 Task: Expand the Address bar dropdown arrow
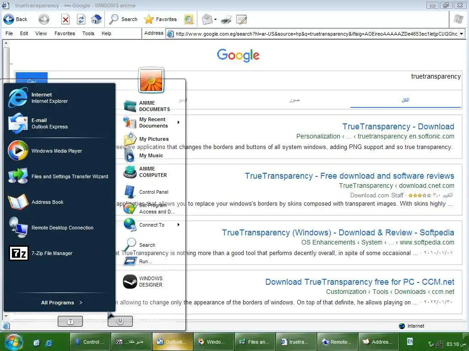tap(462, 34)
